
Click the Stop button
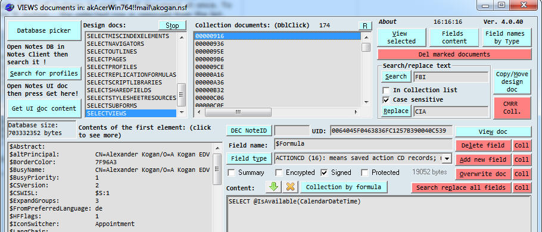(172, 26)
